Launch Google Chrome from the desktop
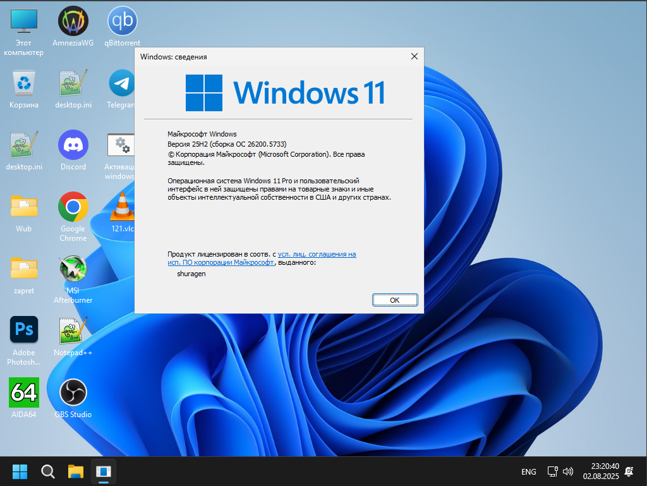647x486 pixels. [73, 217]
